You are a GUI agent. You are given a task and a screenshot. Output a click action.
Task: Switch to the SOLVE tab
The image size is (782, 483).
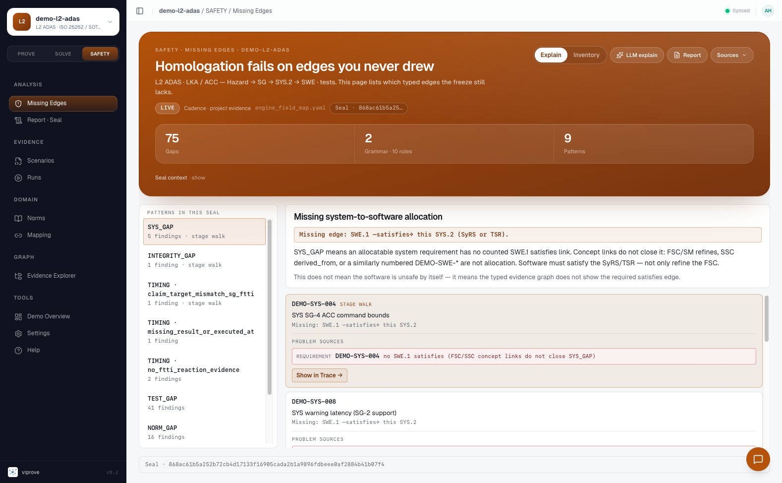[63, 54]
